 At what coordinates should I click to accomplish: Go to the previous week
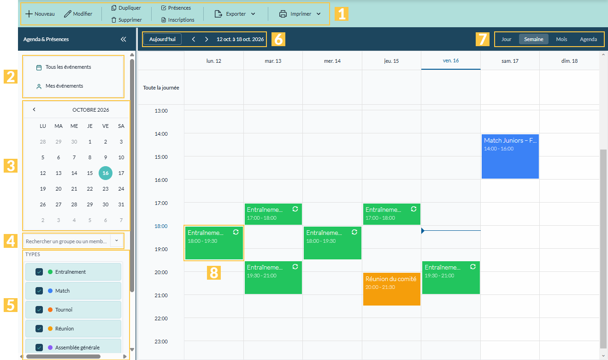194,39
